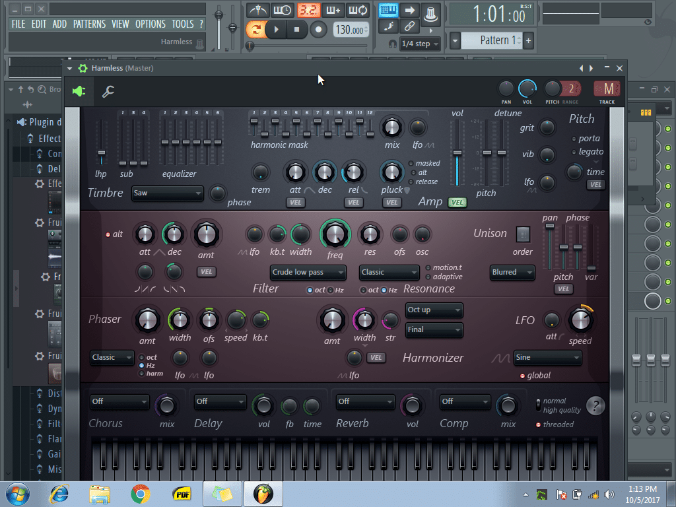
Task: Click the FL Studio play button
Action: click(277, 29)
